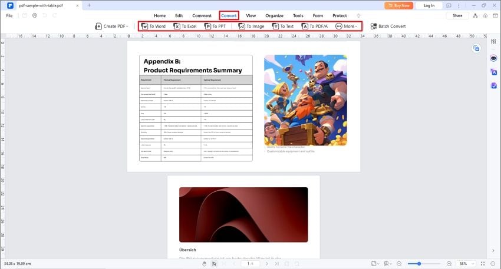This screenshot has width=501, height=269.
Task: Click the zoom in magnifier icon
Action: pos(449,264)
